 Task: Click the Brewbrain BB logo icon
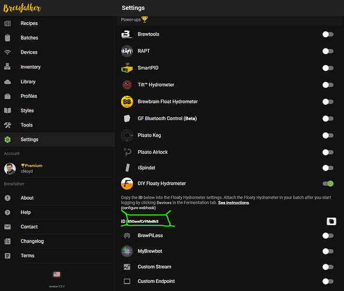pos(127,102)
